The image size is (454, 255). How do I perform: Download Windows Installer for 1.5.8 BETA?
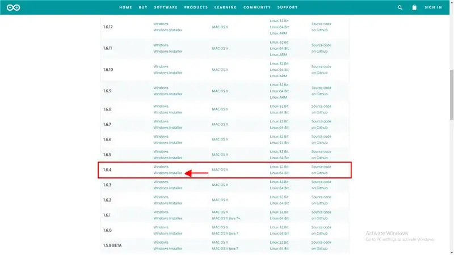pos(167,249)
